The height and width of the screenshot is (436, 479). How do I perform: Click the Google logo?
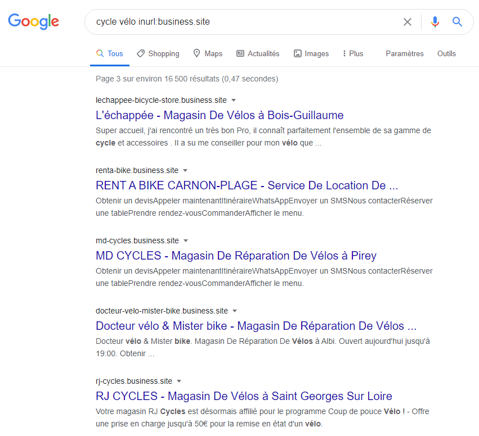click(x=34, y=21)
